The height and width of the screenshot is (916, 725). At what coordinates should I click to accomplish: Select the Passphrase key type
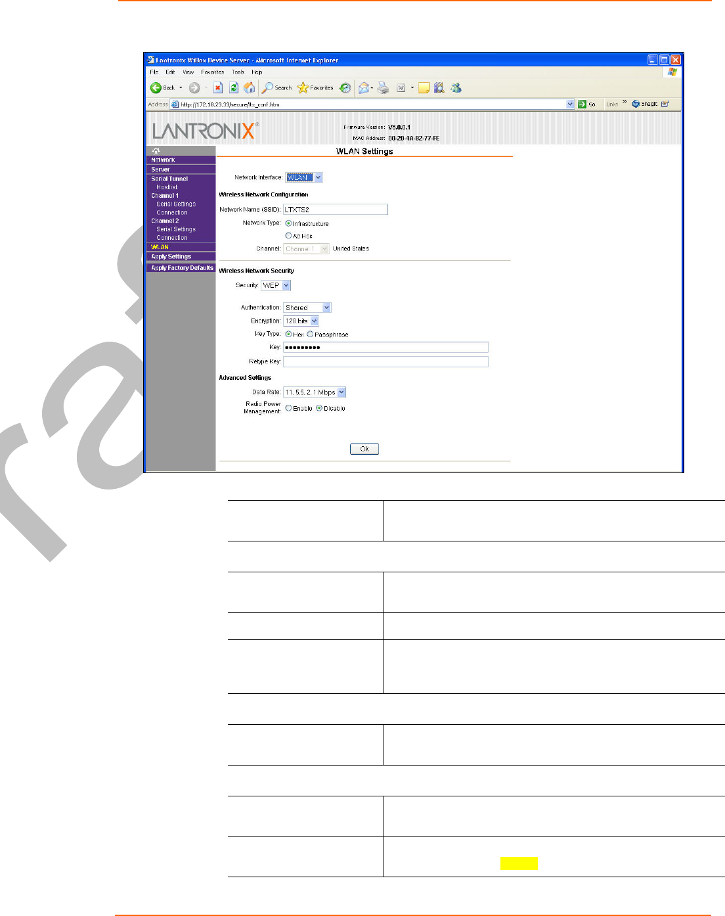pyautogui.click(x=310, y=334)
